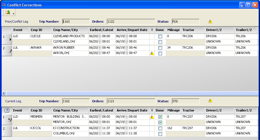Check the Done box in the AKRON,OH/ row
Image resolution: width=260 pixels, height=140 pixels.
(160, 53)
